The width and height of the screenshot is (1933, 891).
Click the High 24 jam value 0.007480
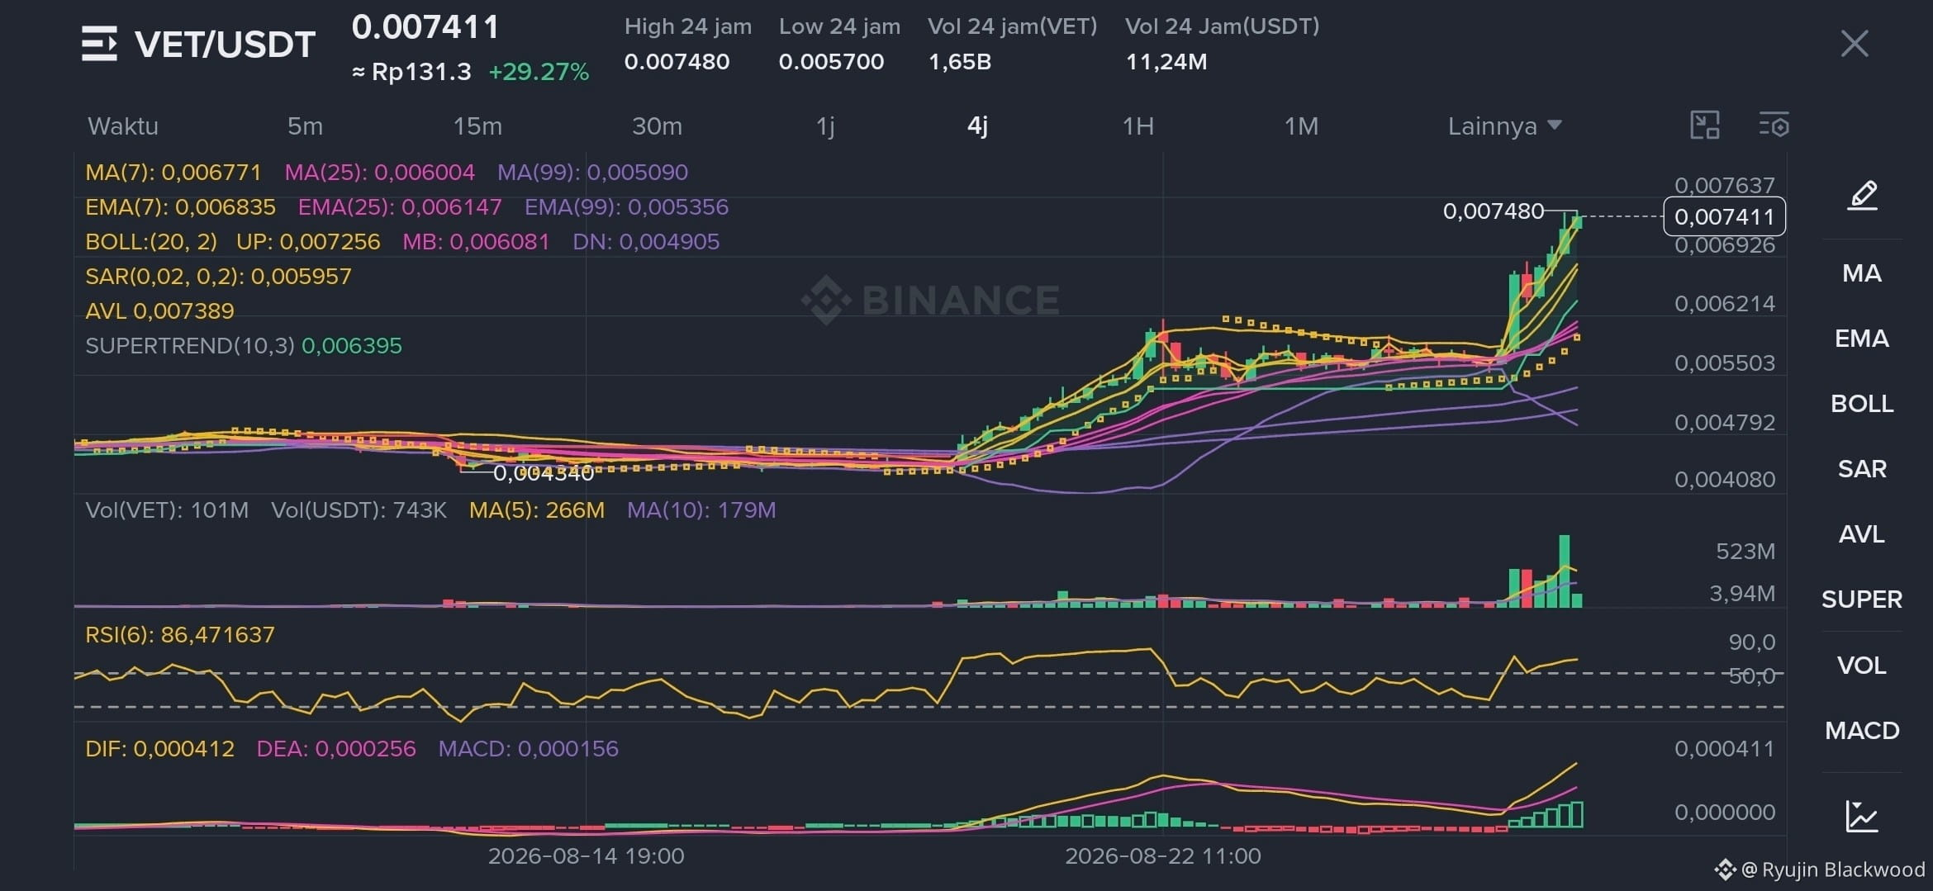pyautogui.click(x=677, y=62)
